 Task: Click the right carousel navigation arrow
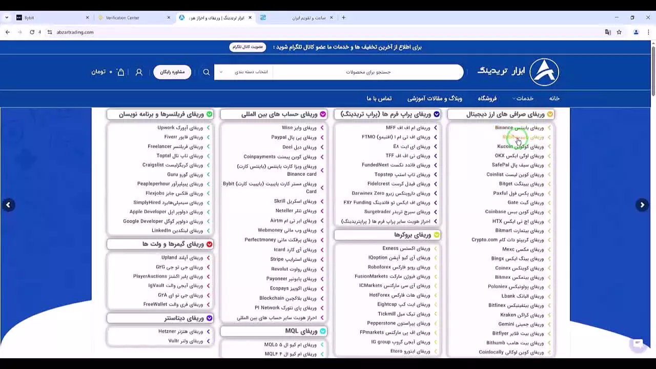point(642,204)
